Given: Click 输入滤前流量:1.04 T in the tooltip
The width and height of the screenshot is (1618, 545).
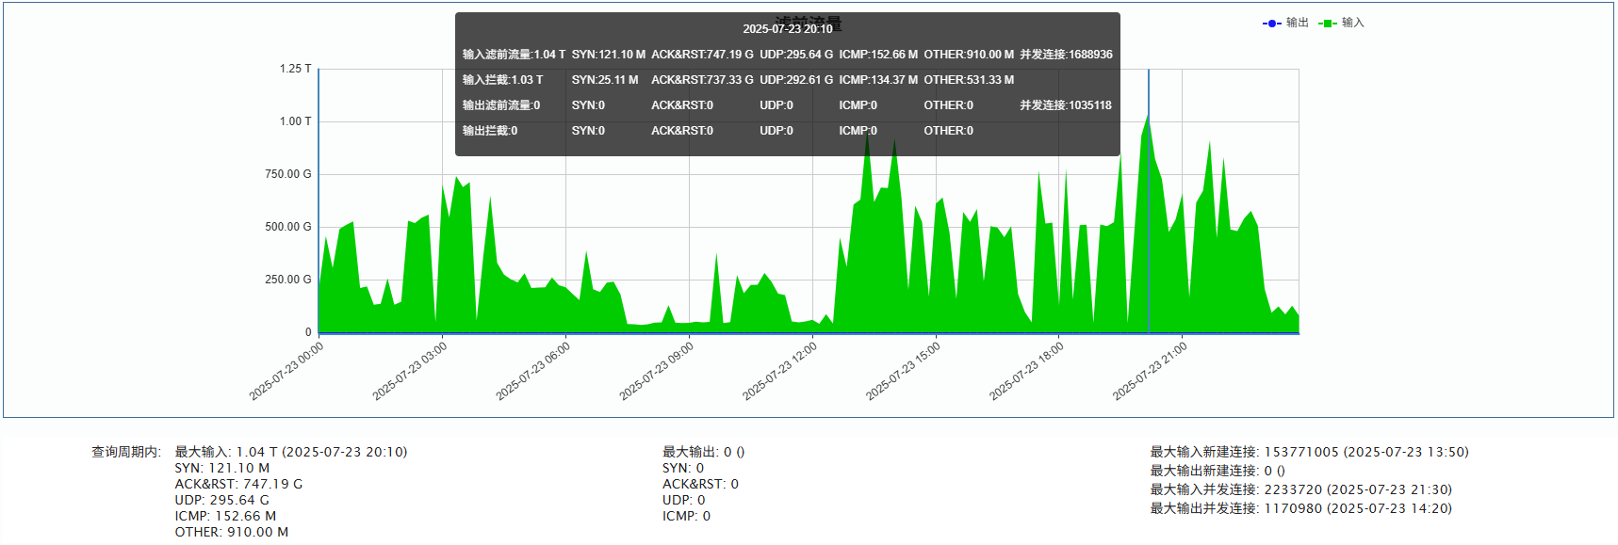Looking at the screenshot, I should [514, 55].
